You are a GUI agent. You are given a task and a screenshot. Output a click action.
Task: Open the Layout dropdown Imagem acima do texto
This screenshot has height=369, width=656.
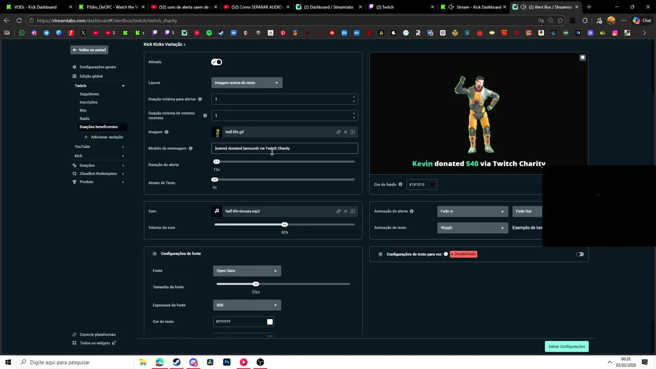(247, 83)
